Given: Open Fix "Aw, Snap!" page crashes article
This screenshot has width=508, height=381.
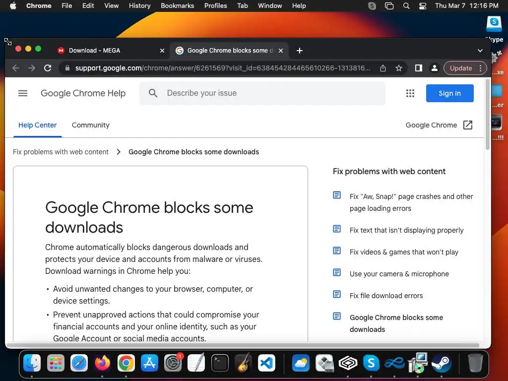Looking at the screenshot, I should click(411, 202).
